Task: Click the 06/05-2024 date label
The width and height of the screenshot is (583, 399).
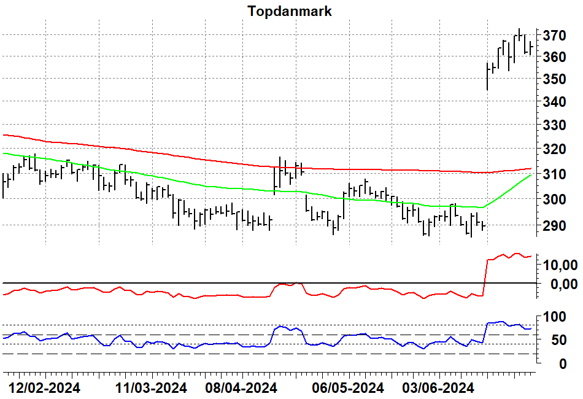Action: tap(348, 388)
